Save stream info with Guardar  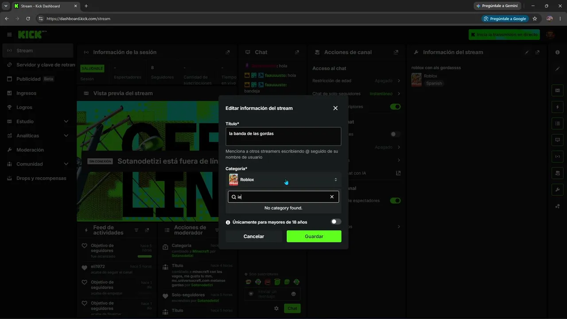314,236
